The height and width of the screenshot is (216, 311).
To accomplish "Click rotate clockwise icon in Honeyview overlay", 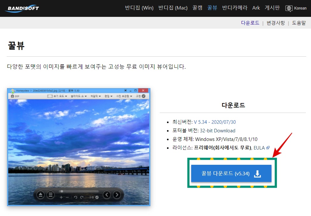I will [82, 197].
